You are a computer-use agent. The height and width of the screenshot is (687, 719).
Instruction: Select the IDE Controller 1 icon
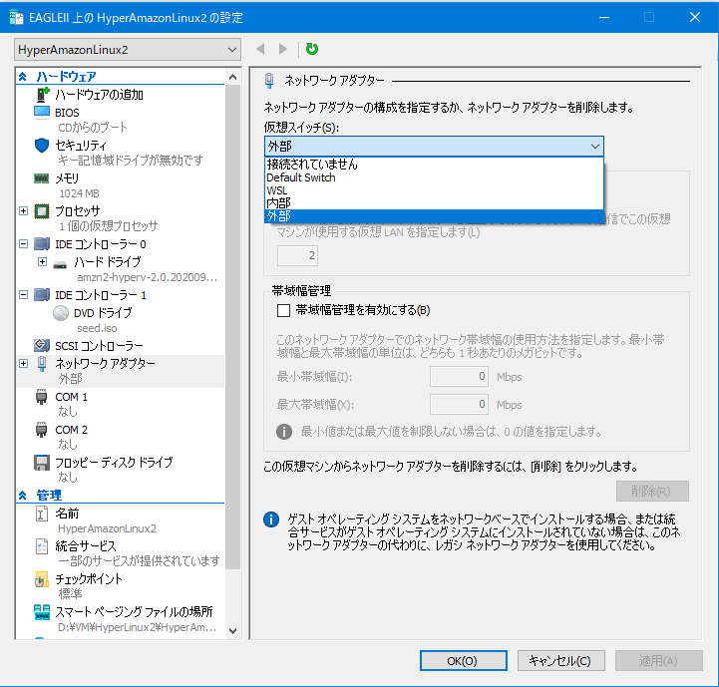(42, 294)
